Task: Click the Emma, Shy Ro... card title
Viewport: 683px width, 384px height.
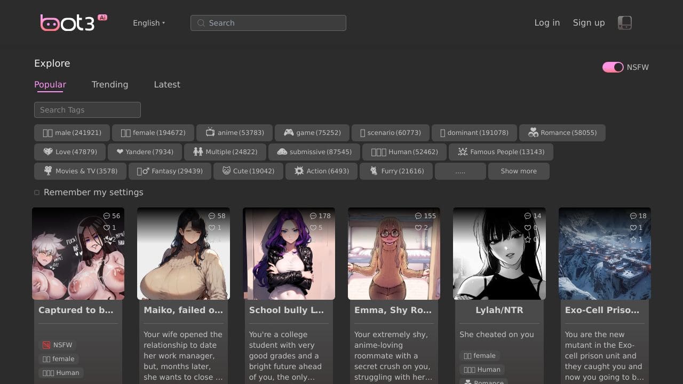Action: pyautogui.click(x=393, y=310)
